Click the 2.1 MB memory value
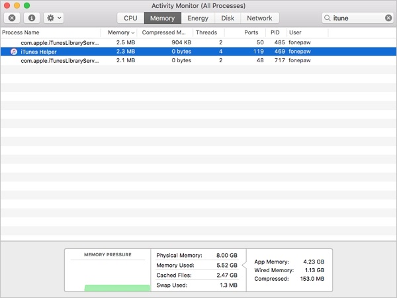The width and height of the screenshot is (397, 298). click(126, 60)
